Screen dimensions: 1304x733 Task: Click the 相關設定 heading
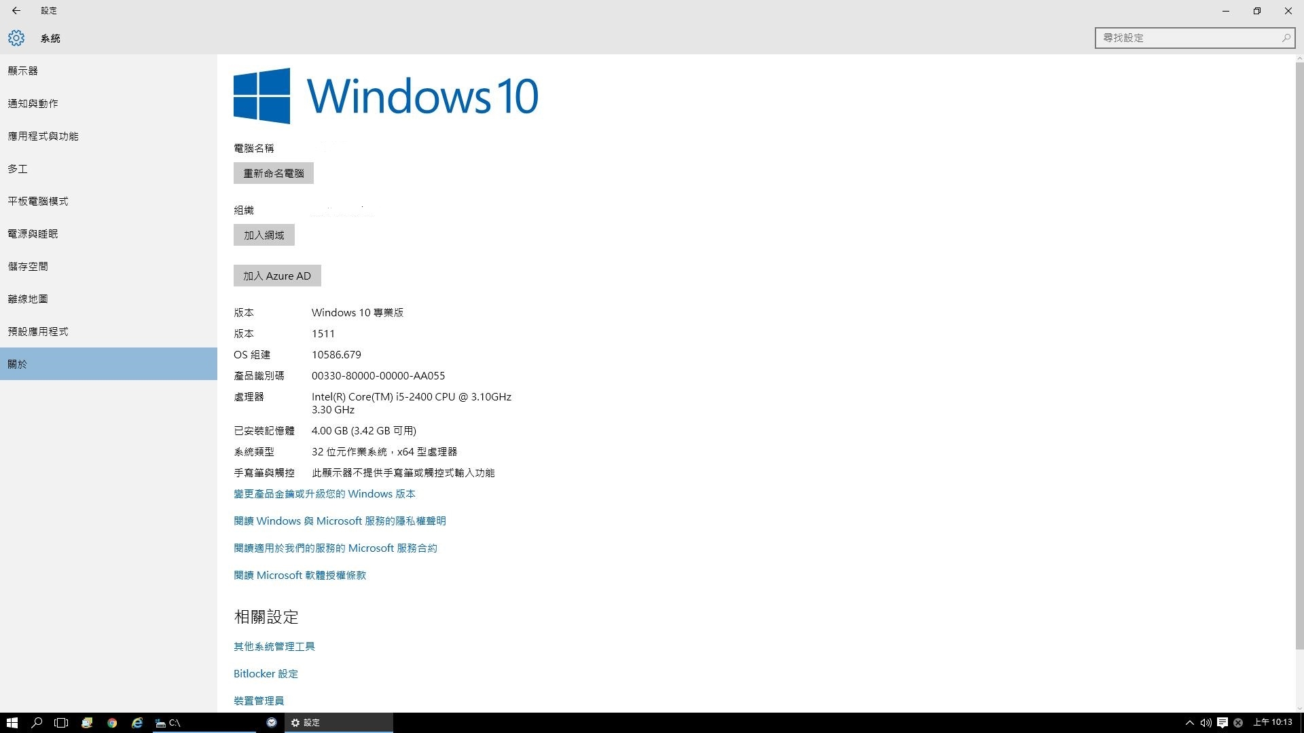coord(266,616)
